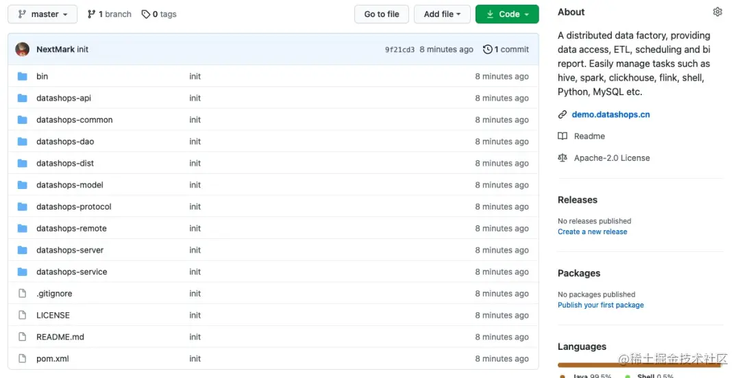Click the master branch icon

[22, 14]
